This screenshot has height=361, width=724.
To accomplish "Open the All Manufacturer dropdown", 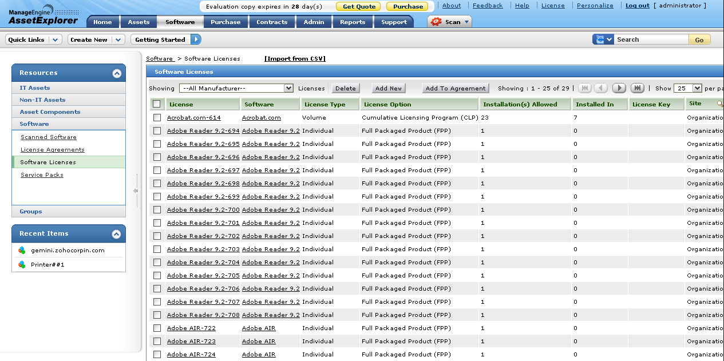I will [236, 88].
